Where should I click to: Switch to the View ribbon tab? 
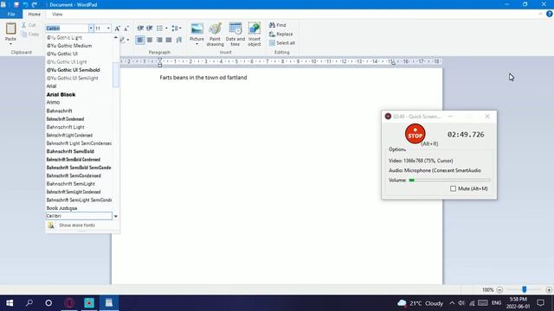(57, 14)
